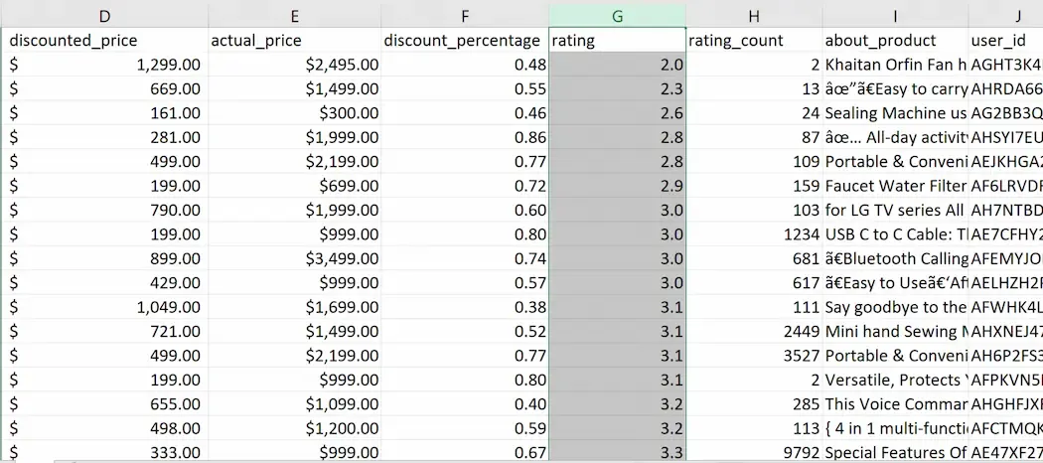1043x463 pixels.
Task: Click the discounted_price header cell
Action: [104, 41]
